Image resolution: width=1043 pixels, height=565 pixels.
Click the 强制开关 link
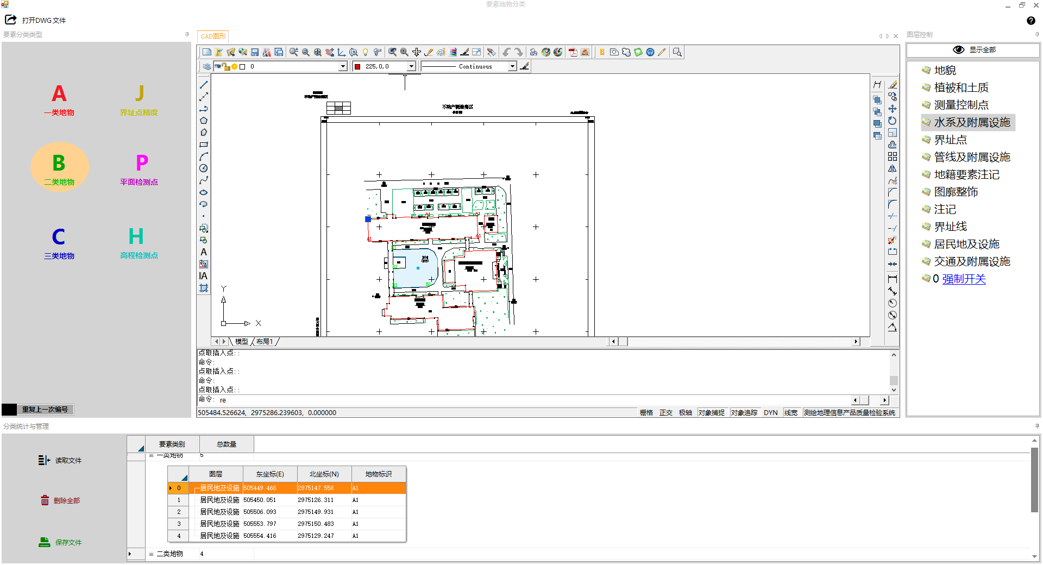point(964,279)
